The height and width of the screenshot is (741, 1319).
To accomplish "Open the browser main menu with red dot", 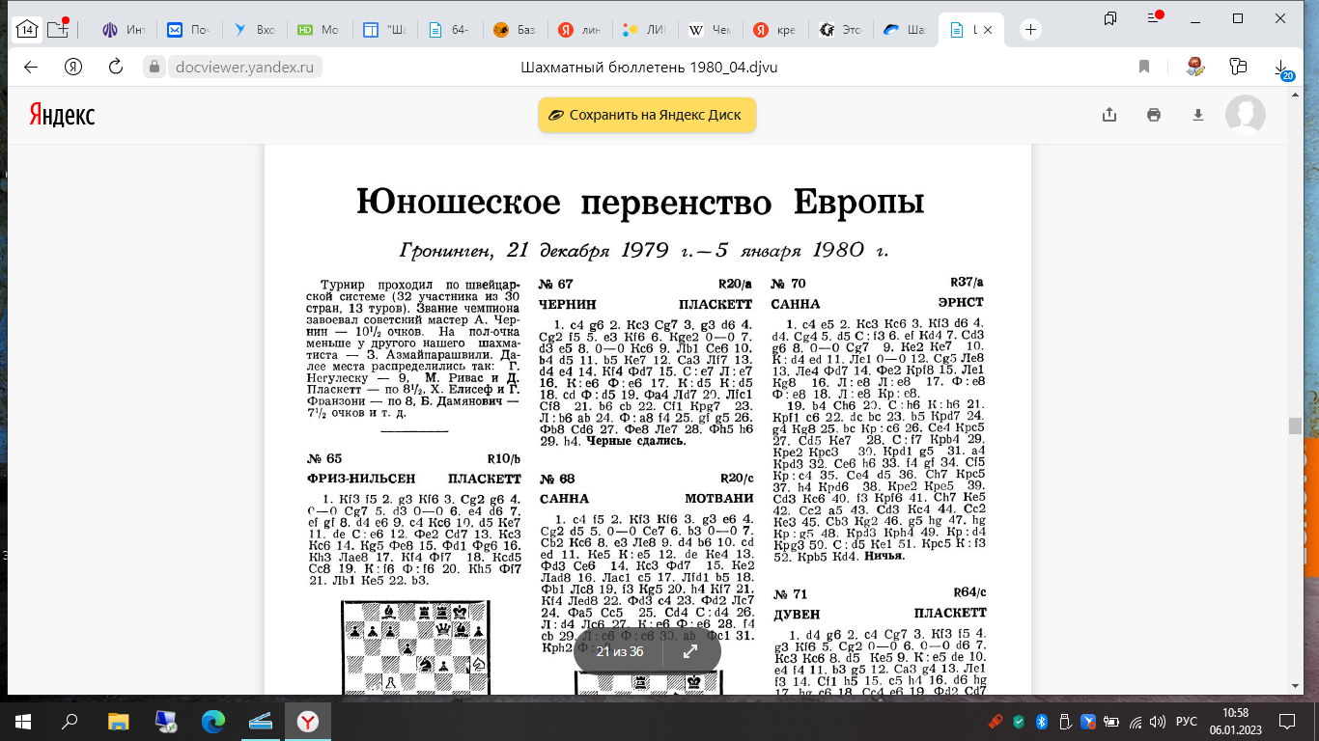I will point(1153,18).
